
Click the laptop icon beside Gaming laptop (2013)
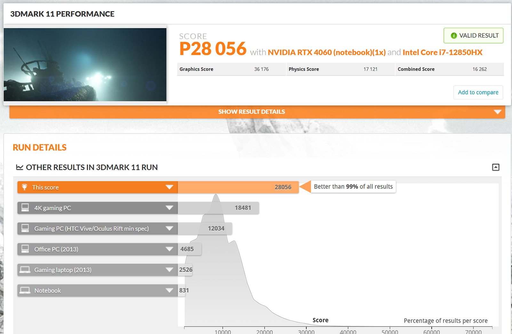coord(25,270)
